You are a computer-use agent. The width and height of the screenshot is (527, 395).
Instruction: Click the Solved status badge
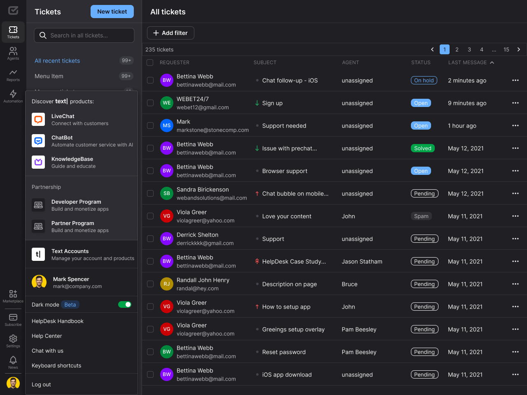(423, 148)
